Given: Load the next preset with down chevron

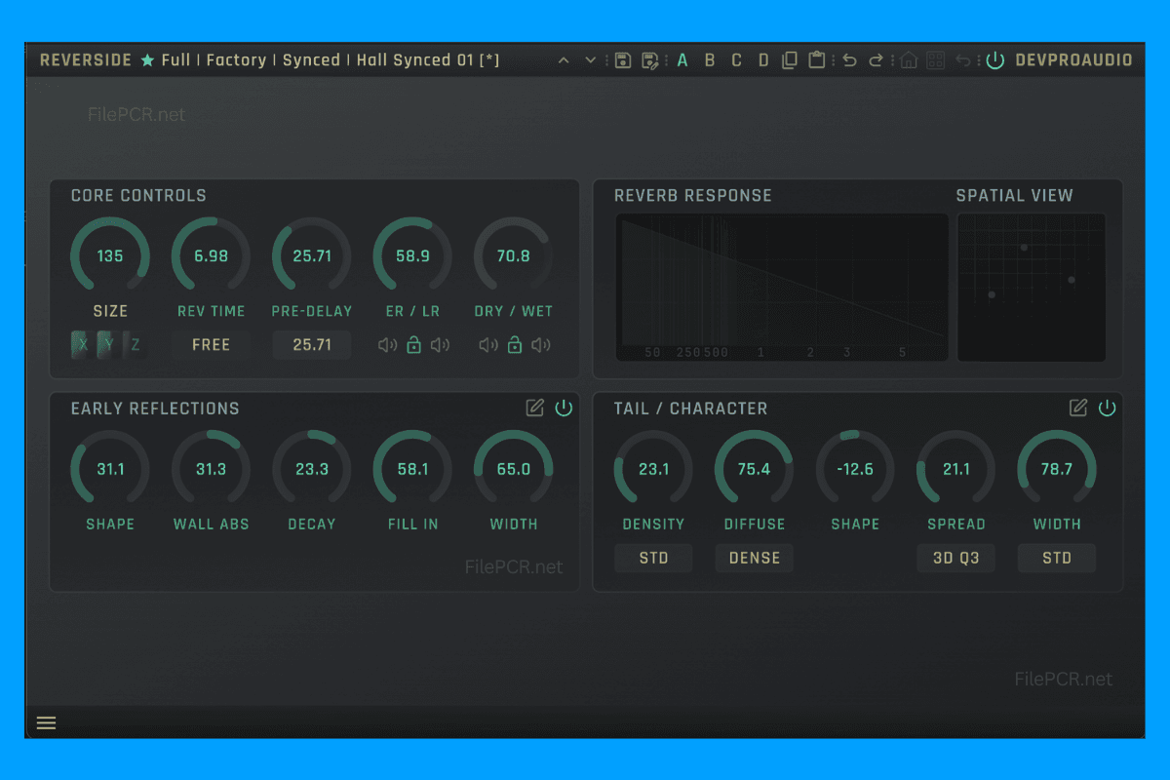Looking at the screenshot, I should tap(591, 60).
